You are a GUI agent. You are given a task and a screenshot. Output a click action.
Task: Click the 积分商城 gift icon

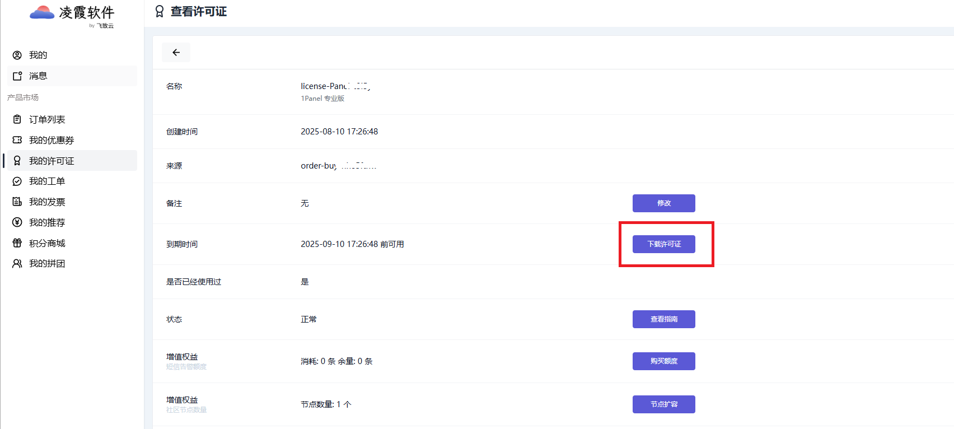click(17, 243)
